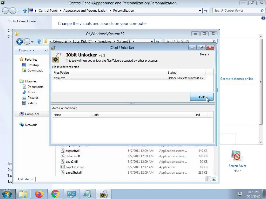Screen dimensions: 266x199
Task: Open Documents library in the navigation pane
Action: pos(35,87)
